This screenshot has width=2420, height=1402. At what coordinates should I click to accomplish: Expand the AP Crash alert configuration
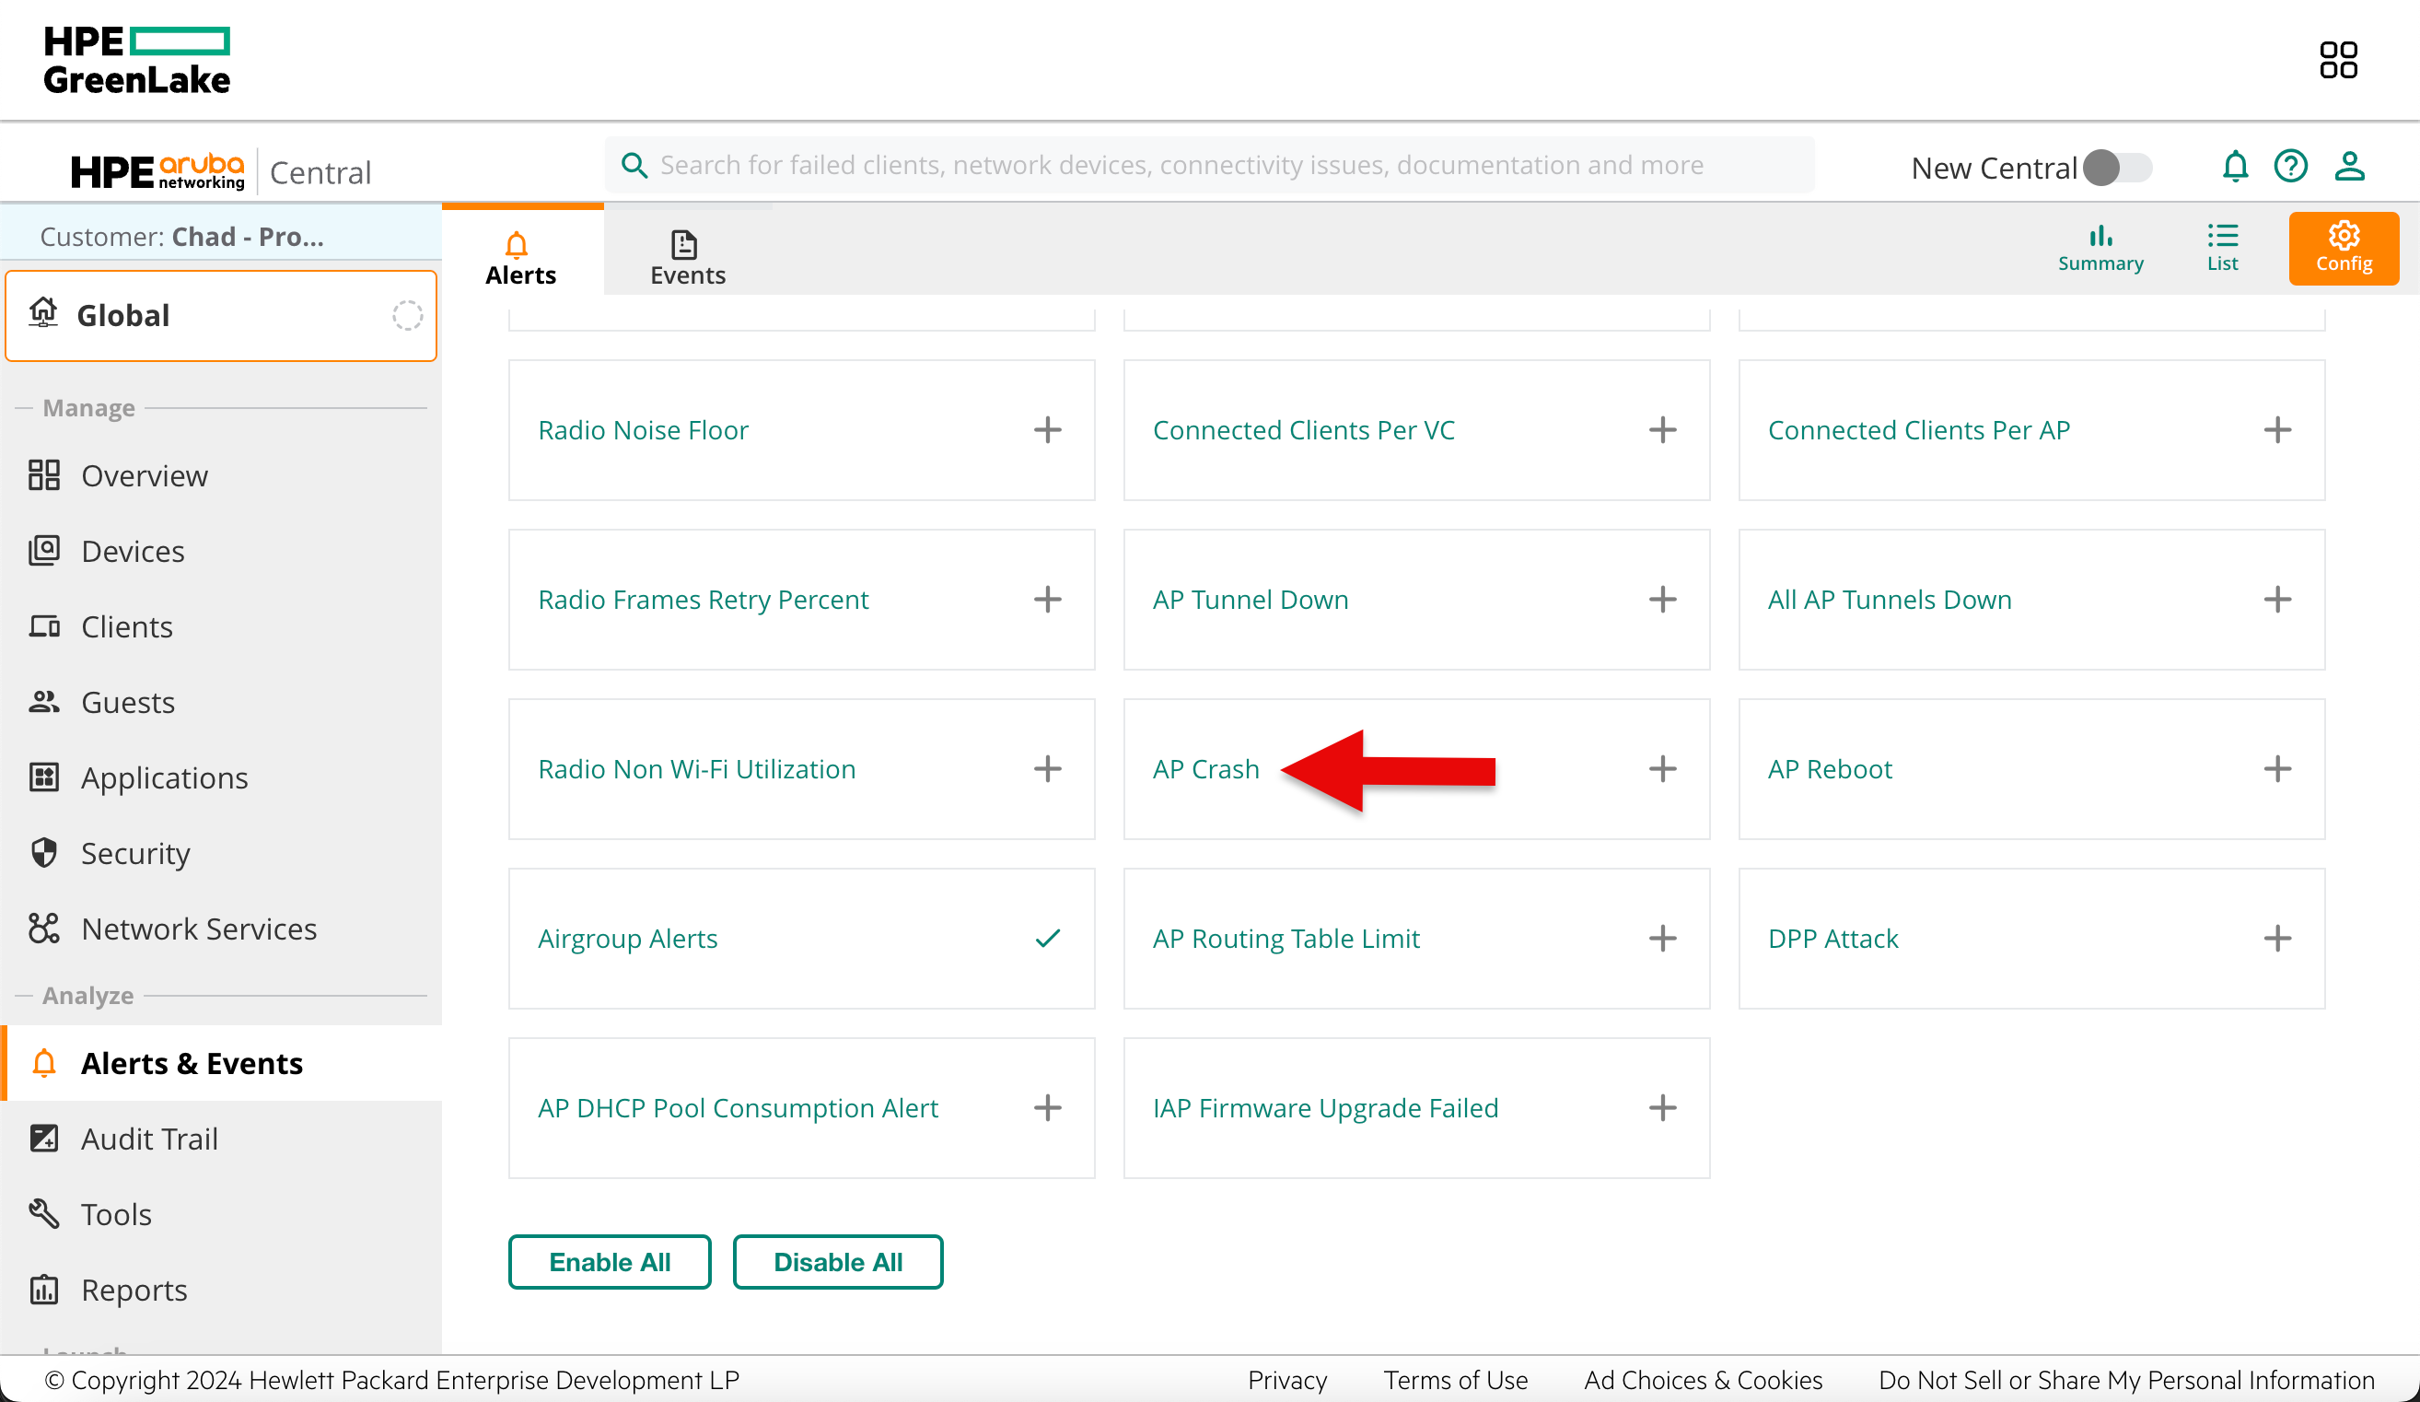(1662, 769)
